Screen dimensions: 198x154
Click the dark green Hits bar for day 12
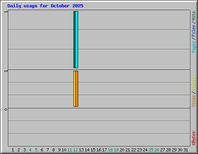pos(74,40)
